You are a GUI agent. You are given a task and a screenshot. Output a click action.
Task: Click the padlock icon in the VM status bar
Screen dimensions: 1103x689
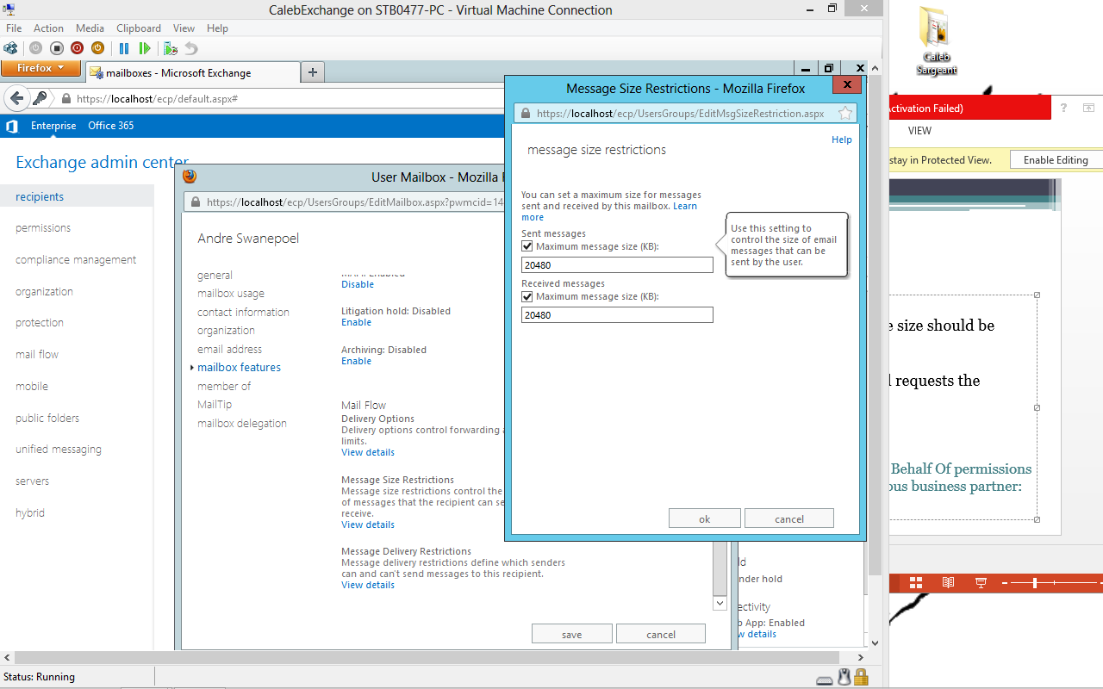tap(861, 678)
